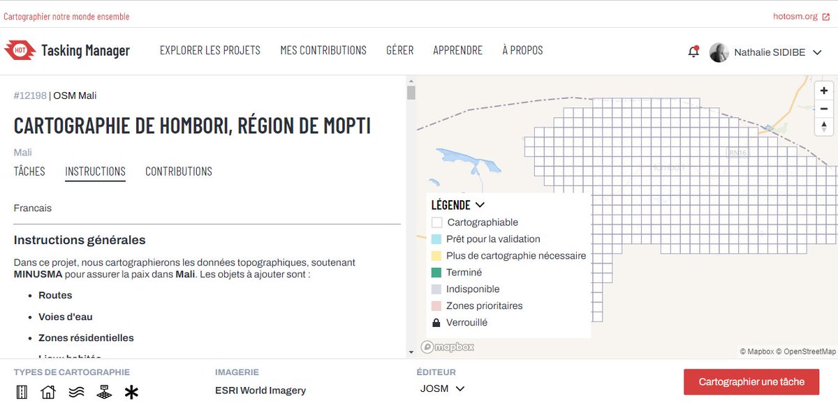Click the Mapbox logo on map
838x403 pixels.
tap(448, 347)
